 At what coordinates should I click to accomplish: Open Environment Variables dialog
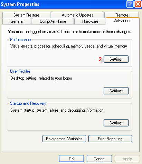(64, 139)
